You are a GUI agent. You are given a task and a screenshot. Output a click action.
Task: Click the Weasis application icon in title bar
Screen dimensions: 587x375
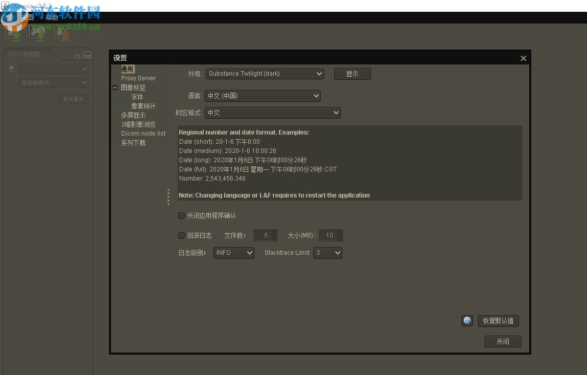pyautogui.click(x=4, y=6)
